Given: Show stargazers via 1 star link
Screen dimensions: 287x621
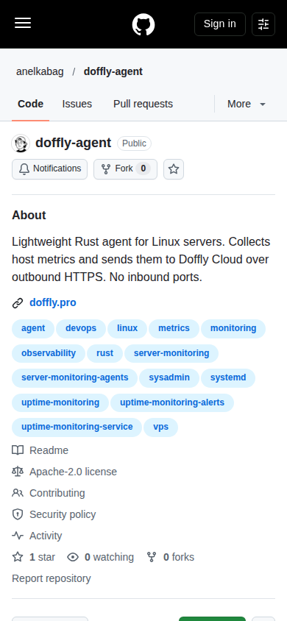Looking at the screenshot, I should (x=34, y=557).
